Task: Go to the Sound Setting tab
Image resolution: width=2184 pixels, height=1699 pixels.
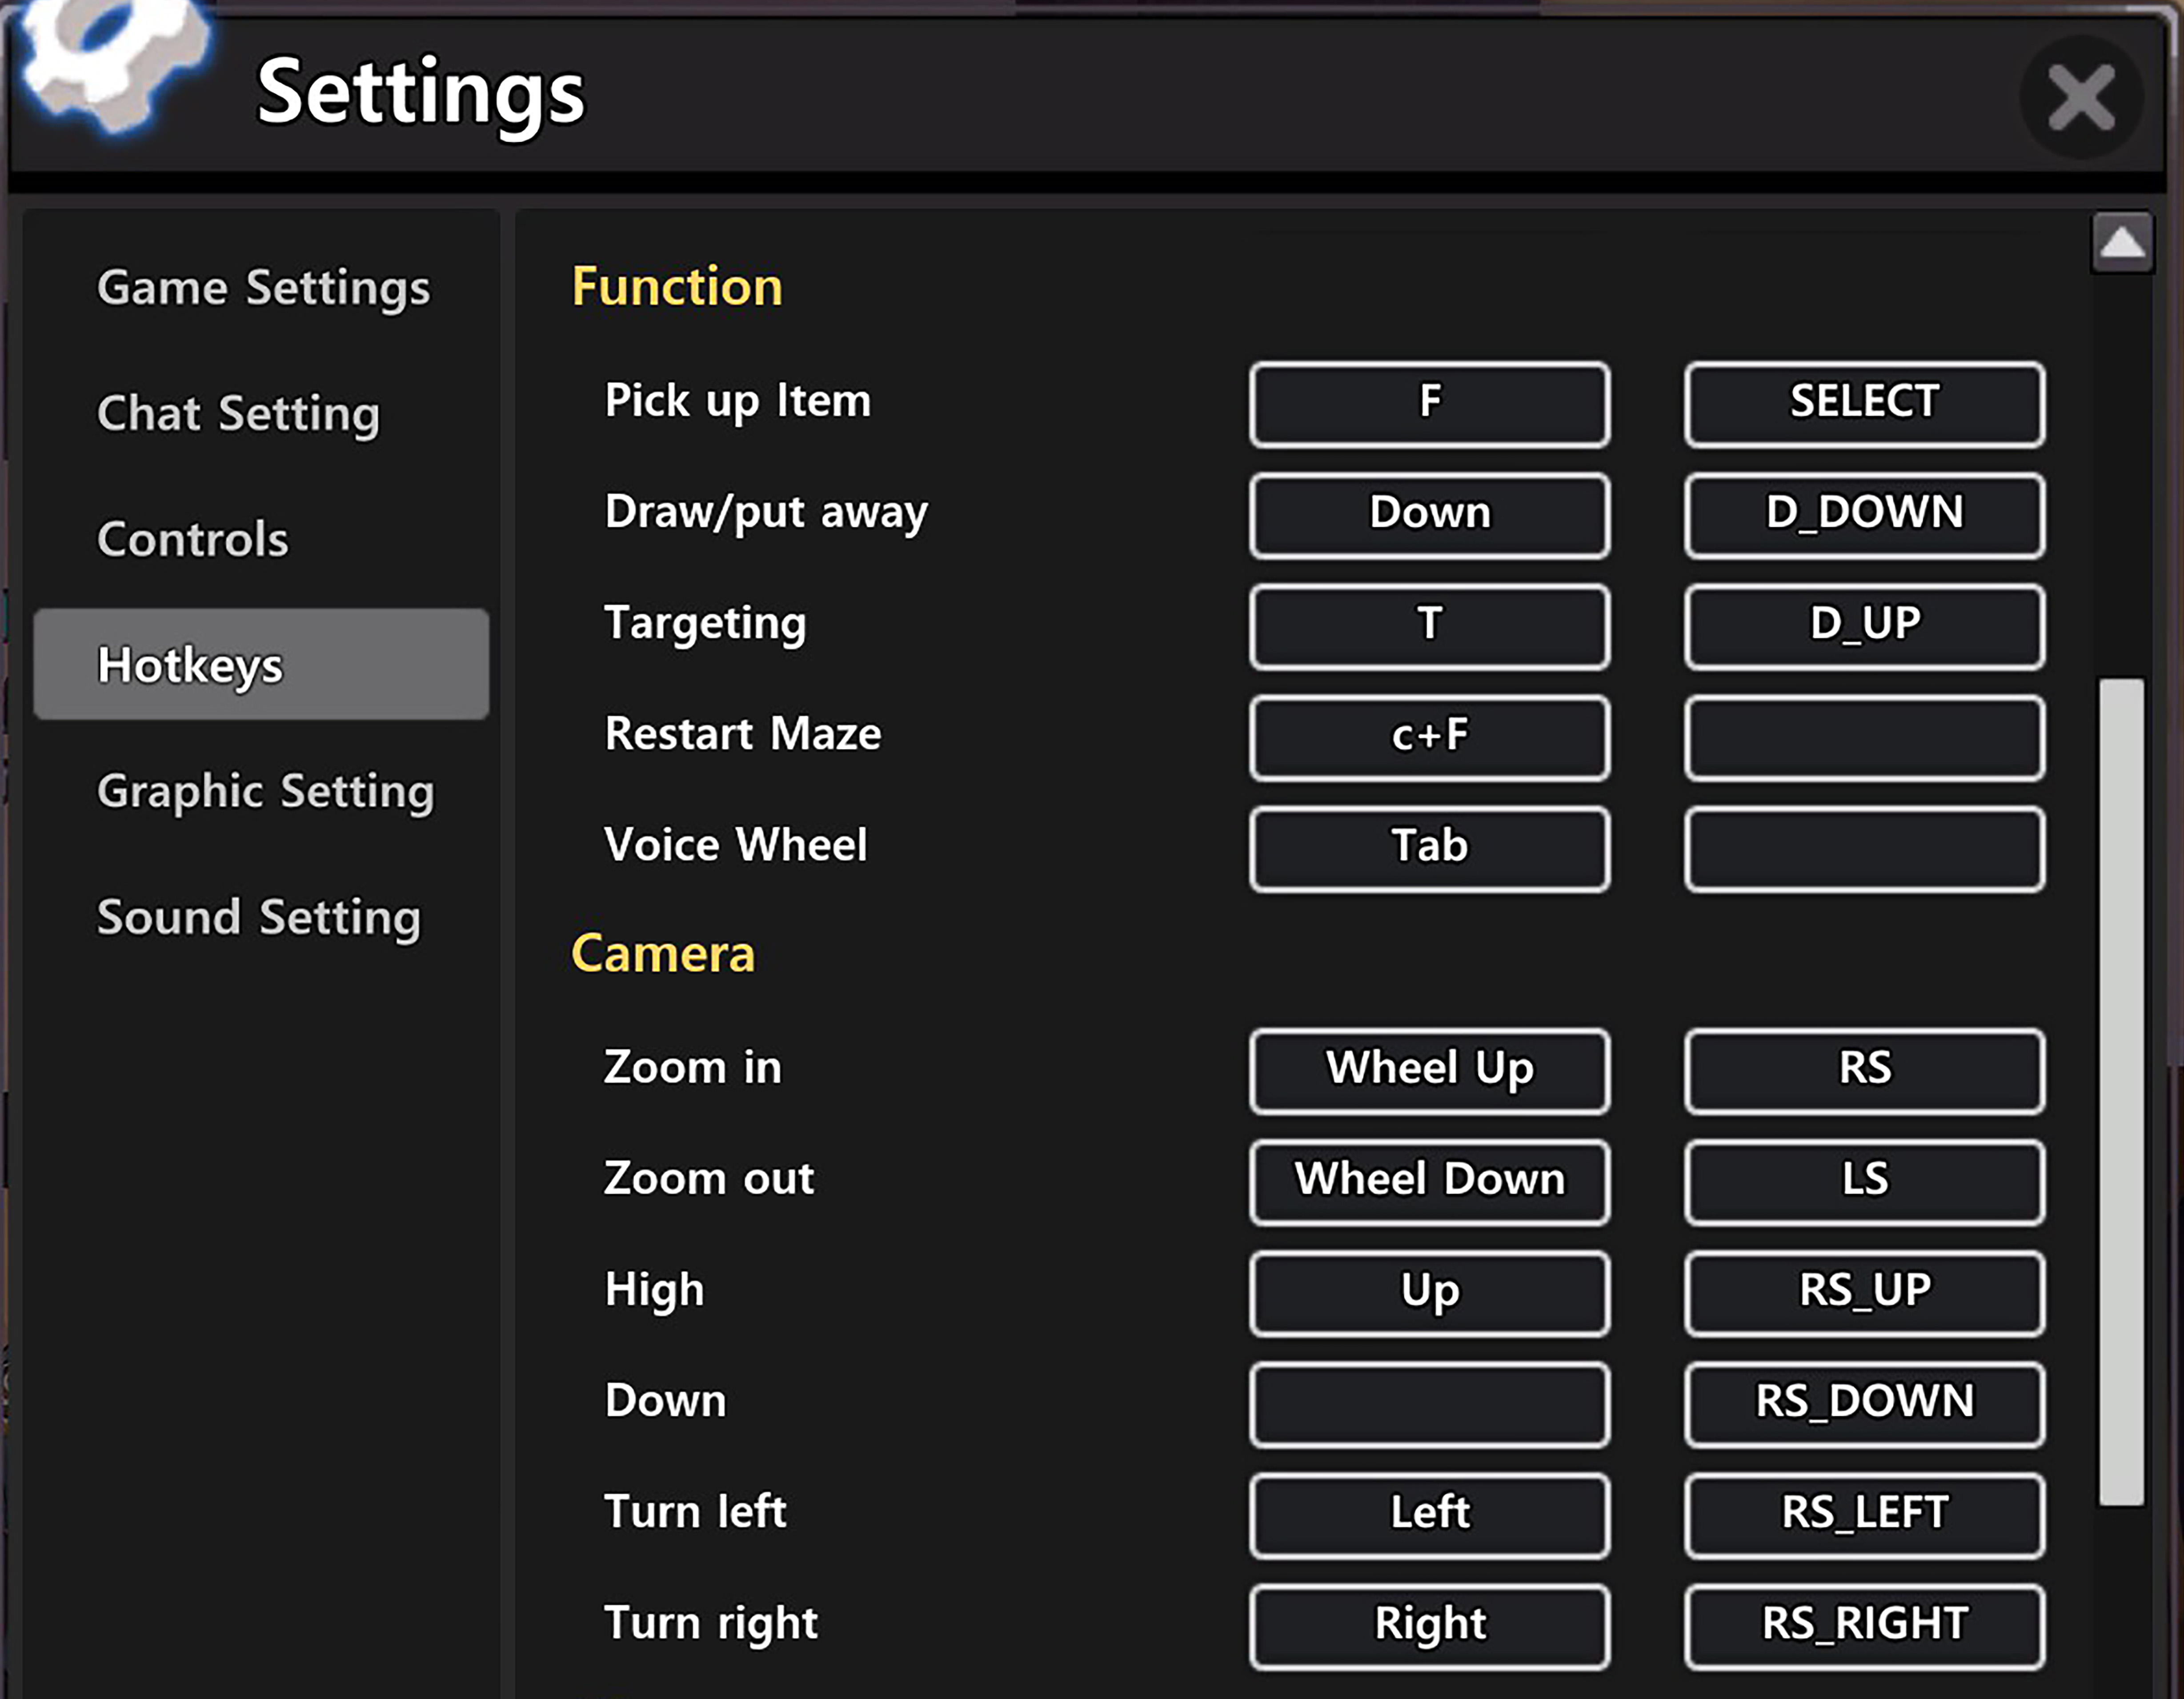Action: pyautogui.click(x=258, y=918)
